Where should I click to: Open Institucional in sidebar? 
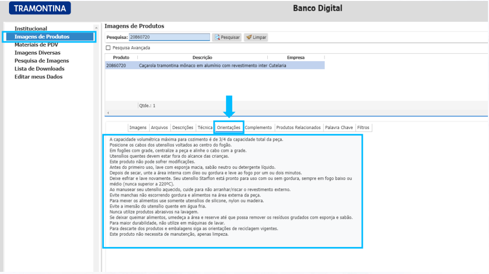pyautogui.click(x=31, y=28)
